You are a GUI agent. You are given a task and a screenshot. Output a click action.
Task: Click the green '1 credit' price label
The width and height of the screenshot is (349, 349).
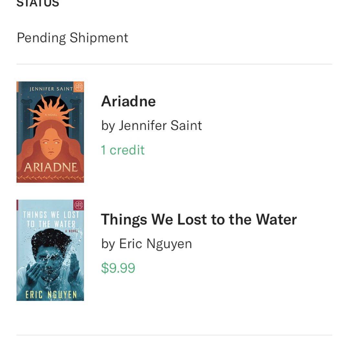click(x=123, y=150)
